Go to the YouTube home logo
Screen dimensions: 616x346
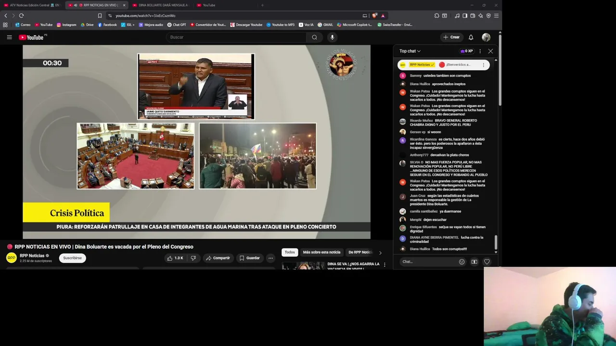coord(31,37)
